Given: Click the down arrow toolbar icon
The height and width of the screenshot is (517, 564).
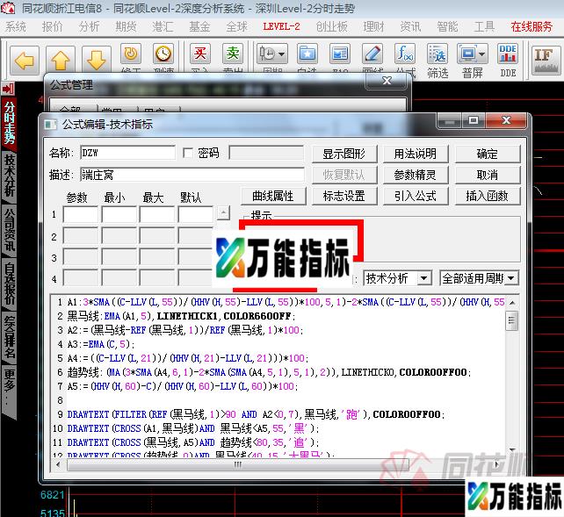Looking at the screenshot, I should (97, 61).
